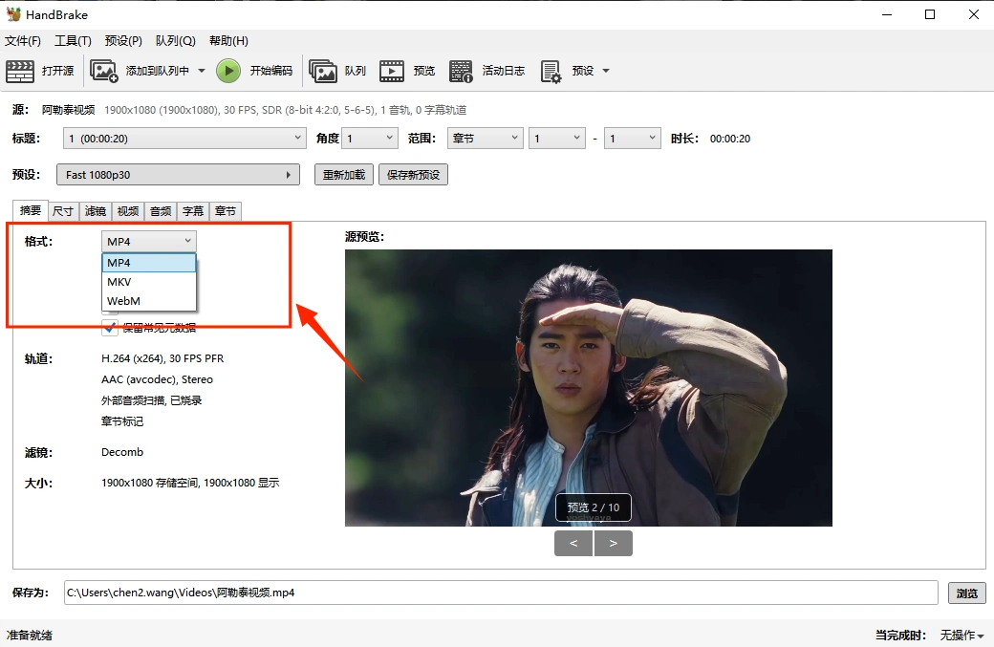Click the 1900x1080 storage size text
This screenshot has width=994, height=647.
point(190,483)
